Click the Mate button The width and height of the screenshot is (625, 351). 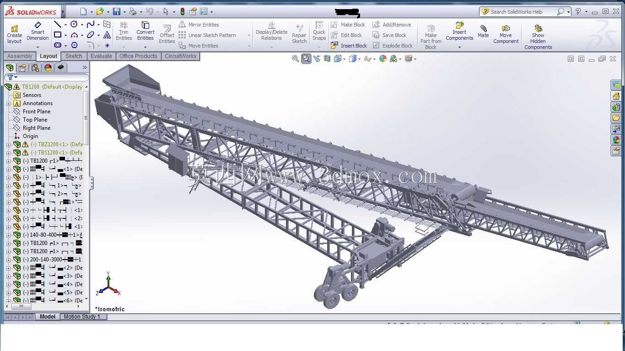pos(483,31)
